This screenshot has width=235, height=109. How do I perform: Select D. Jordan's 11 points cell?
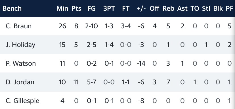point(76,82)
